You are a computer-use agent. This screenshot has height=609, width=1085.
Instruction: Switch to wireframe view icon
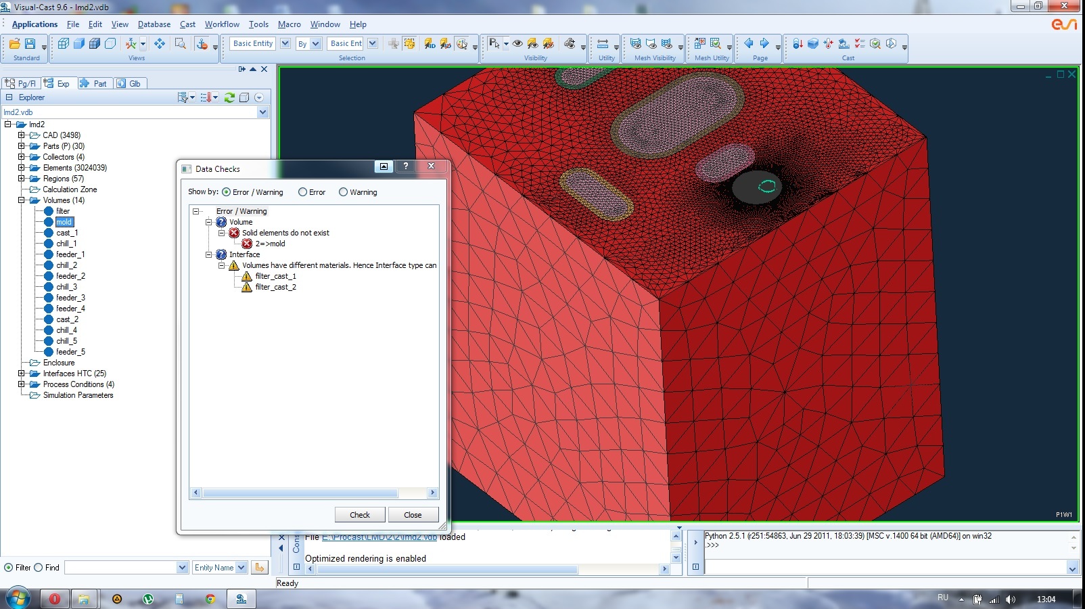click(64, 43)
